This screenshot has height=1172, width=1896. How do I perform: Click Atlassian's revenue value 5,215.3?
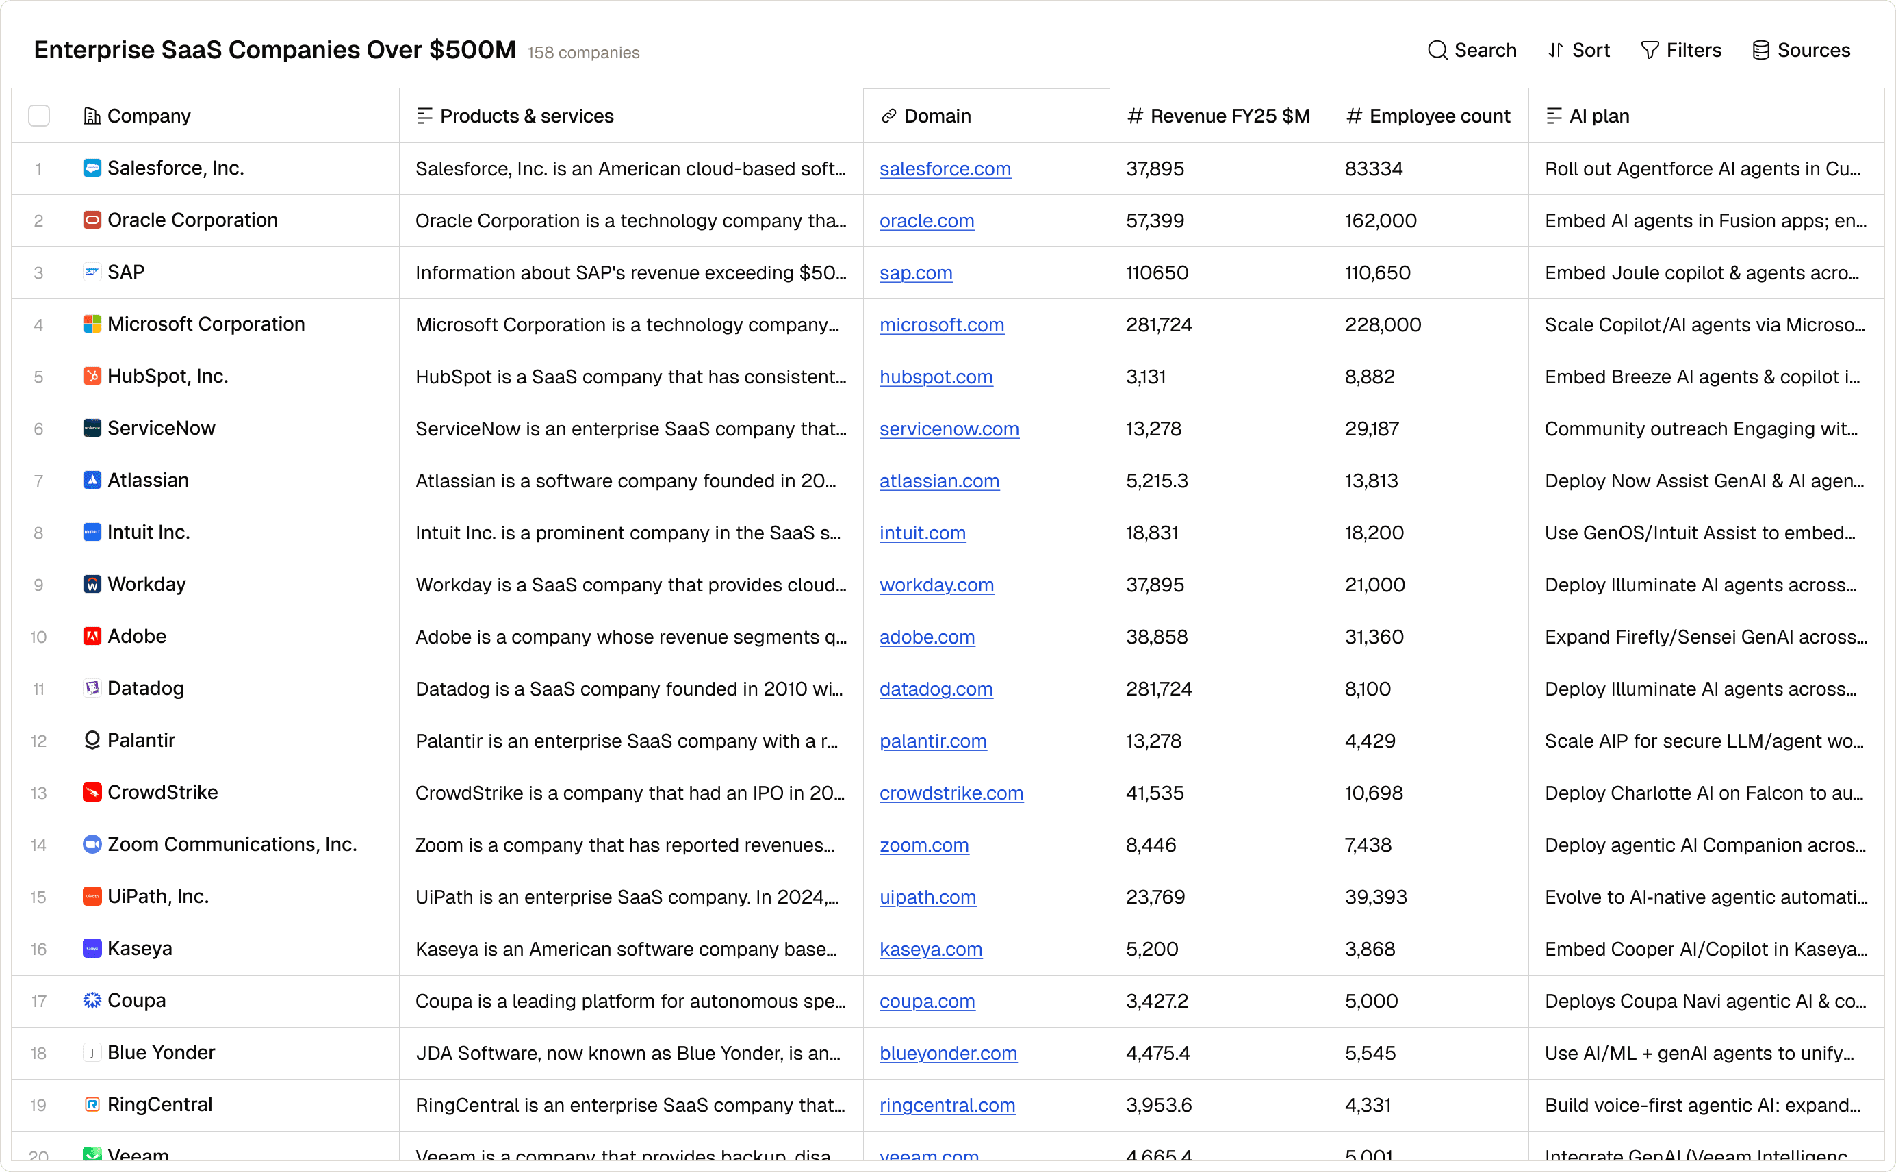[x=1157, y=480]
